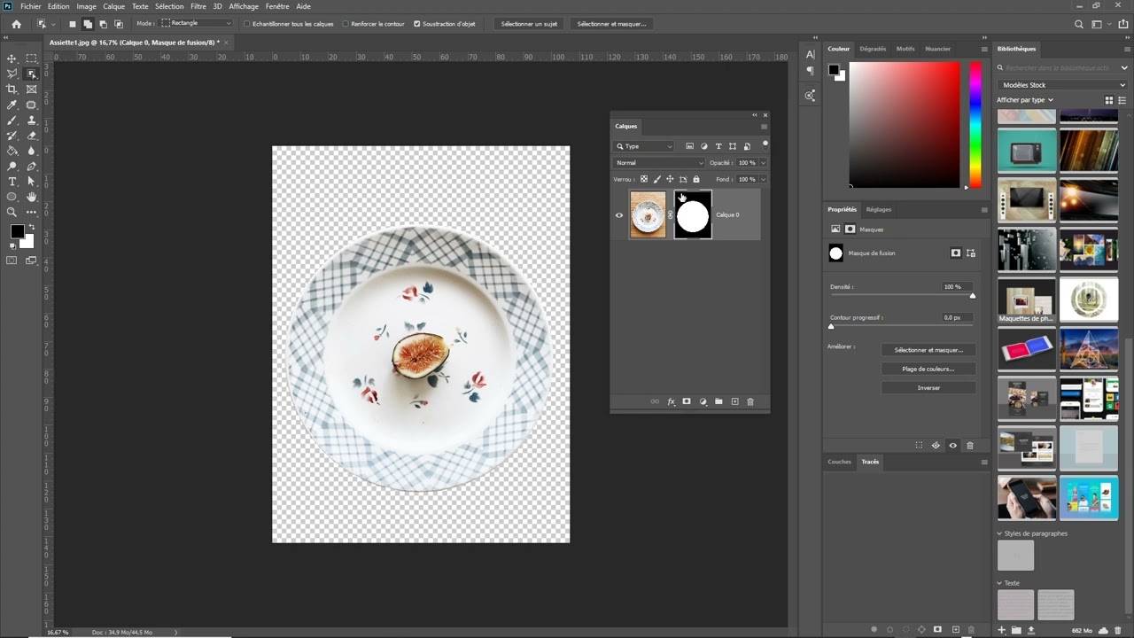Apply mask icon in Propriétés panel
The height and width of the screenshot is (638, 1134).
coord(936,446)
